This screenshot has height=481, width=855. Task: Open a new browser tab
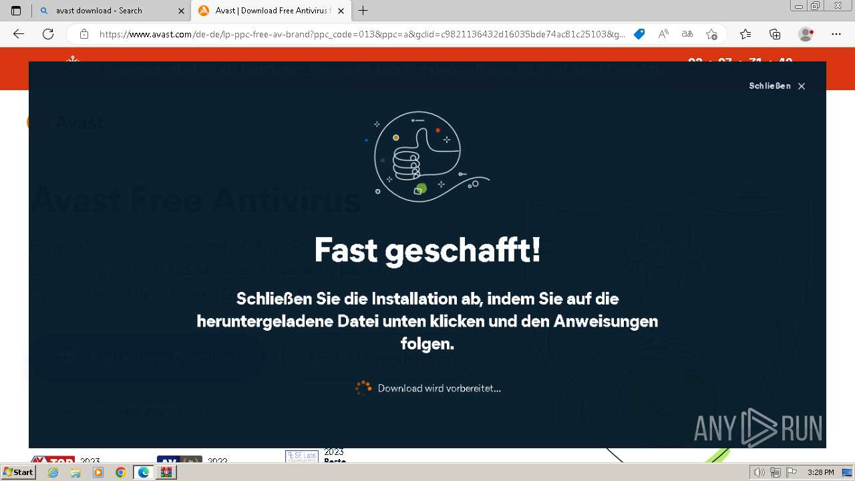(x=363, y=11)
